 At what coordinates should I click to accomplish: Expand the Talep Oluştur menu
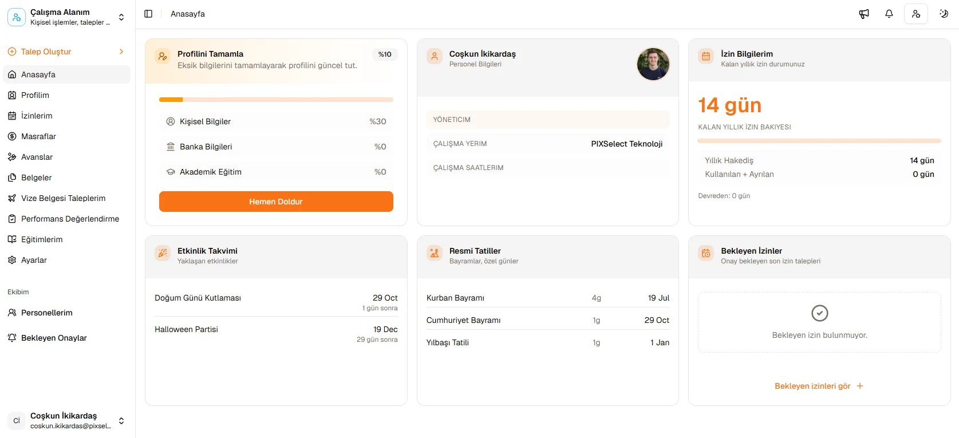pyautogui.click(x=66, y=52)
